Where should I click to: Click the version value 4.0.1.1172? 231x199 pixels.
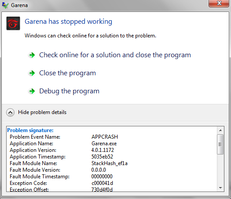103,150
